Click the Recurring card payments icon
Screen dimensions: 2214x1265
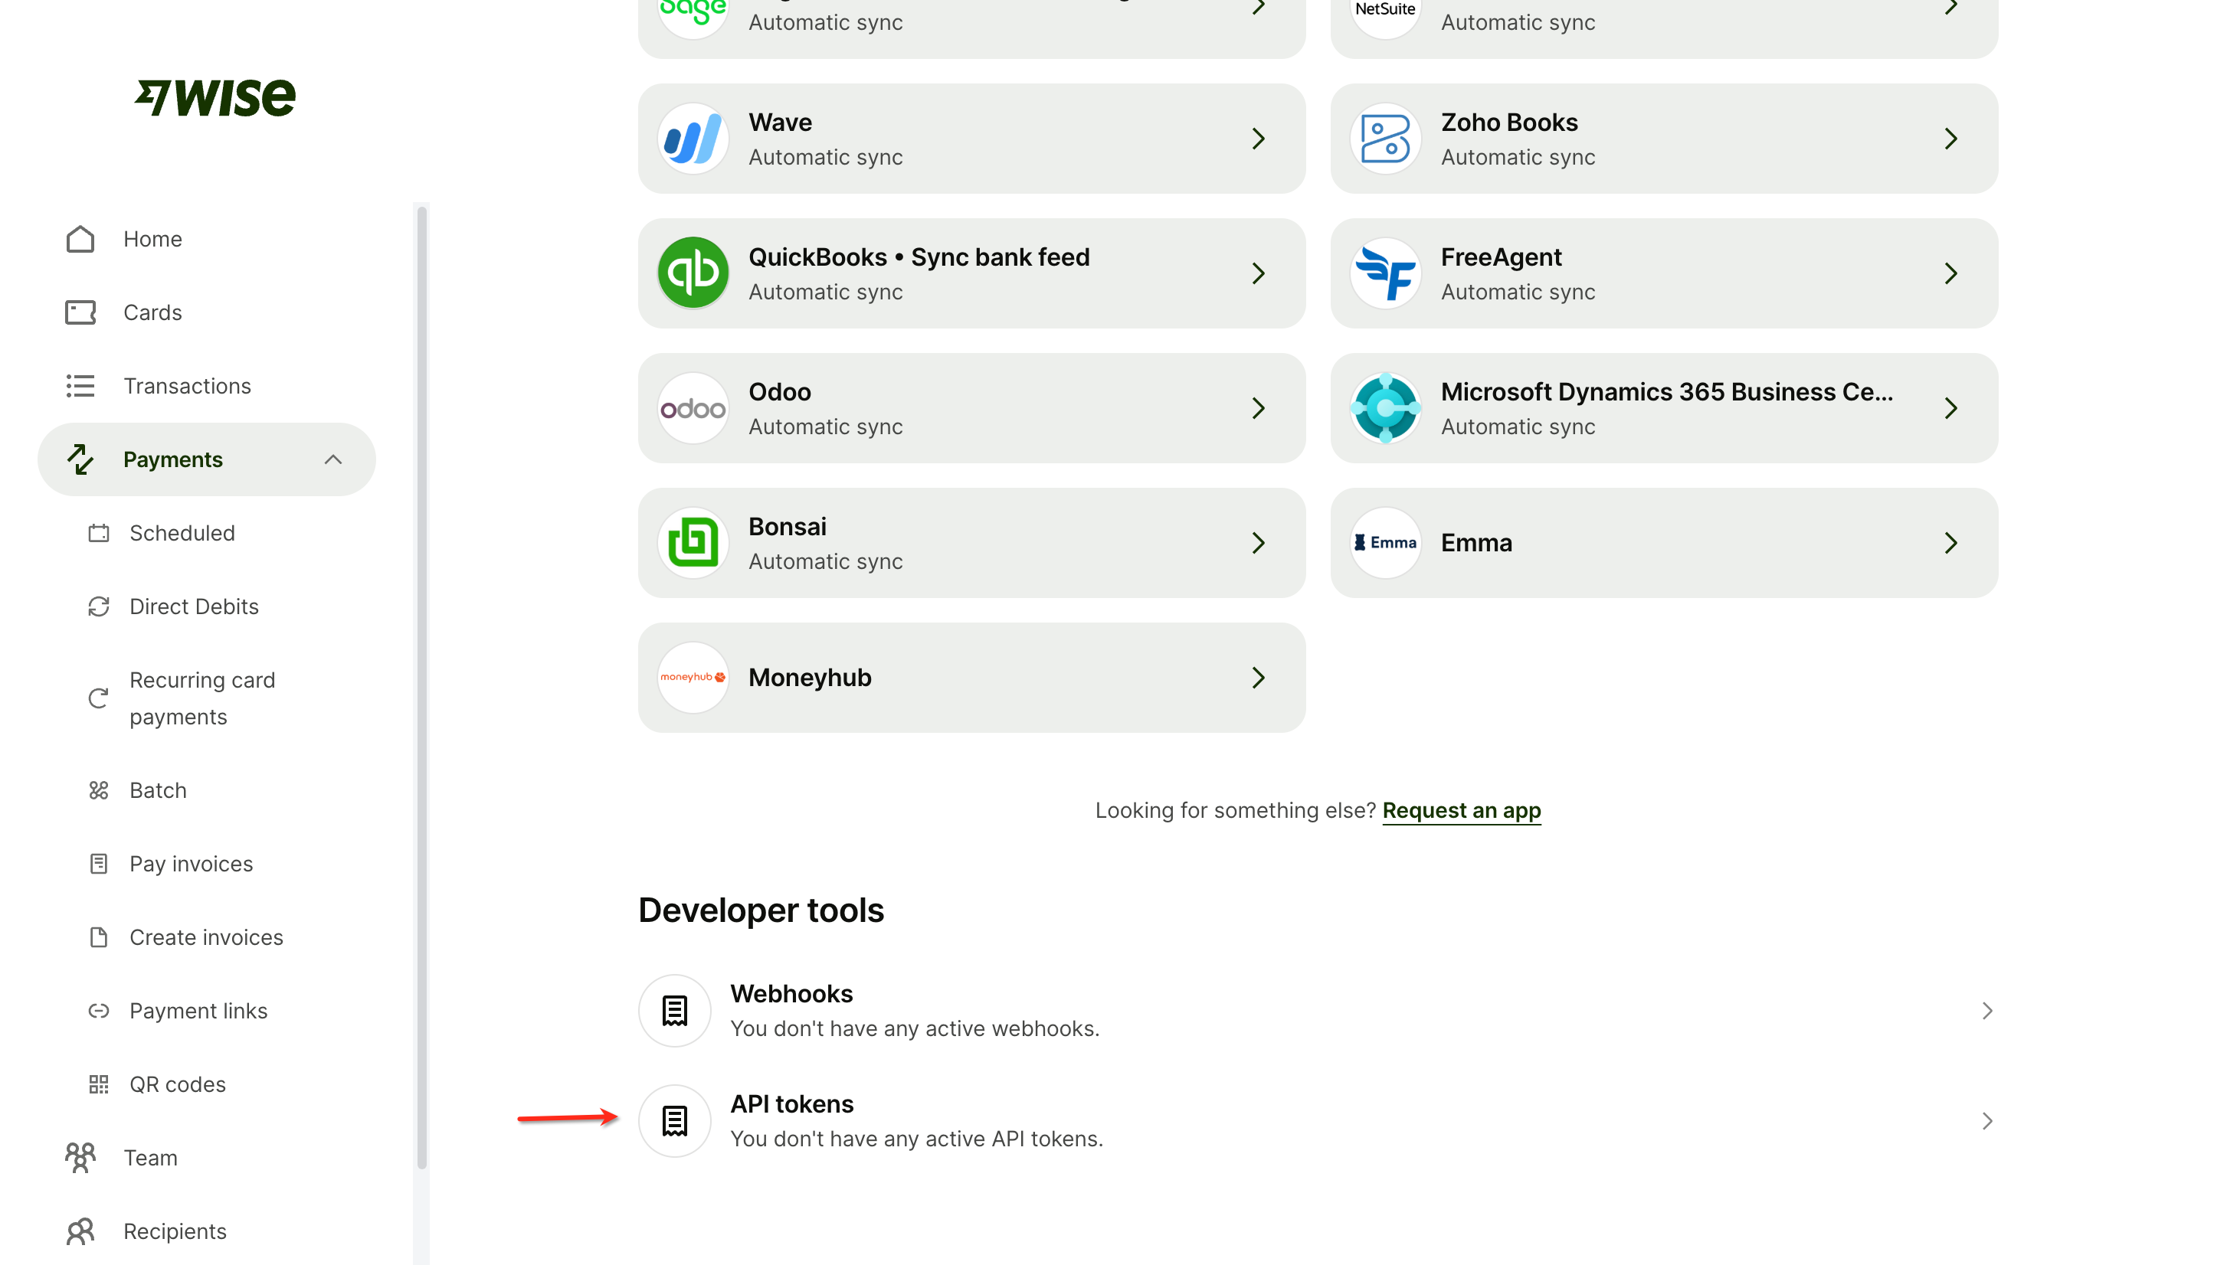pos(99,698)
